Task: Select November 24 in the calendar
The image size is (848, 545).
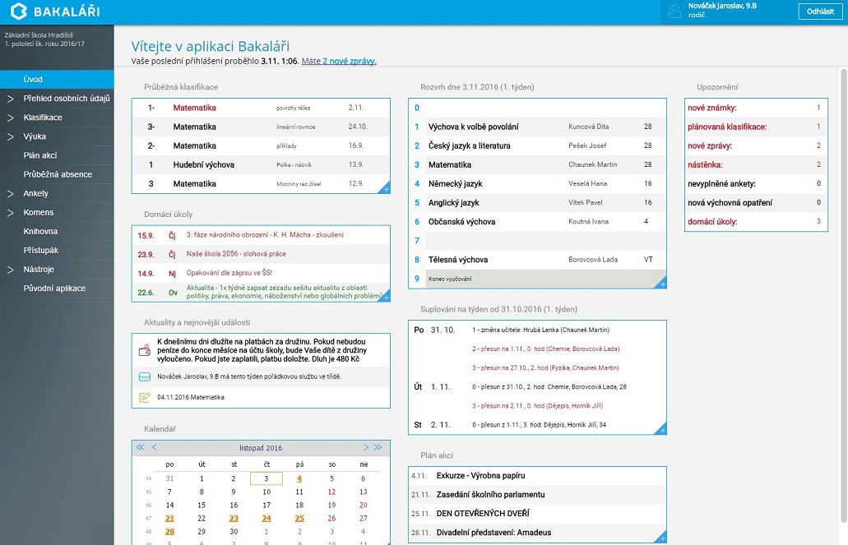Action: point(266,518)
